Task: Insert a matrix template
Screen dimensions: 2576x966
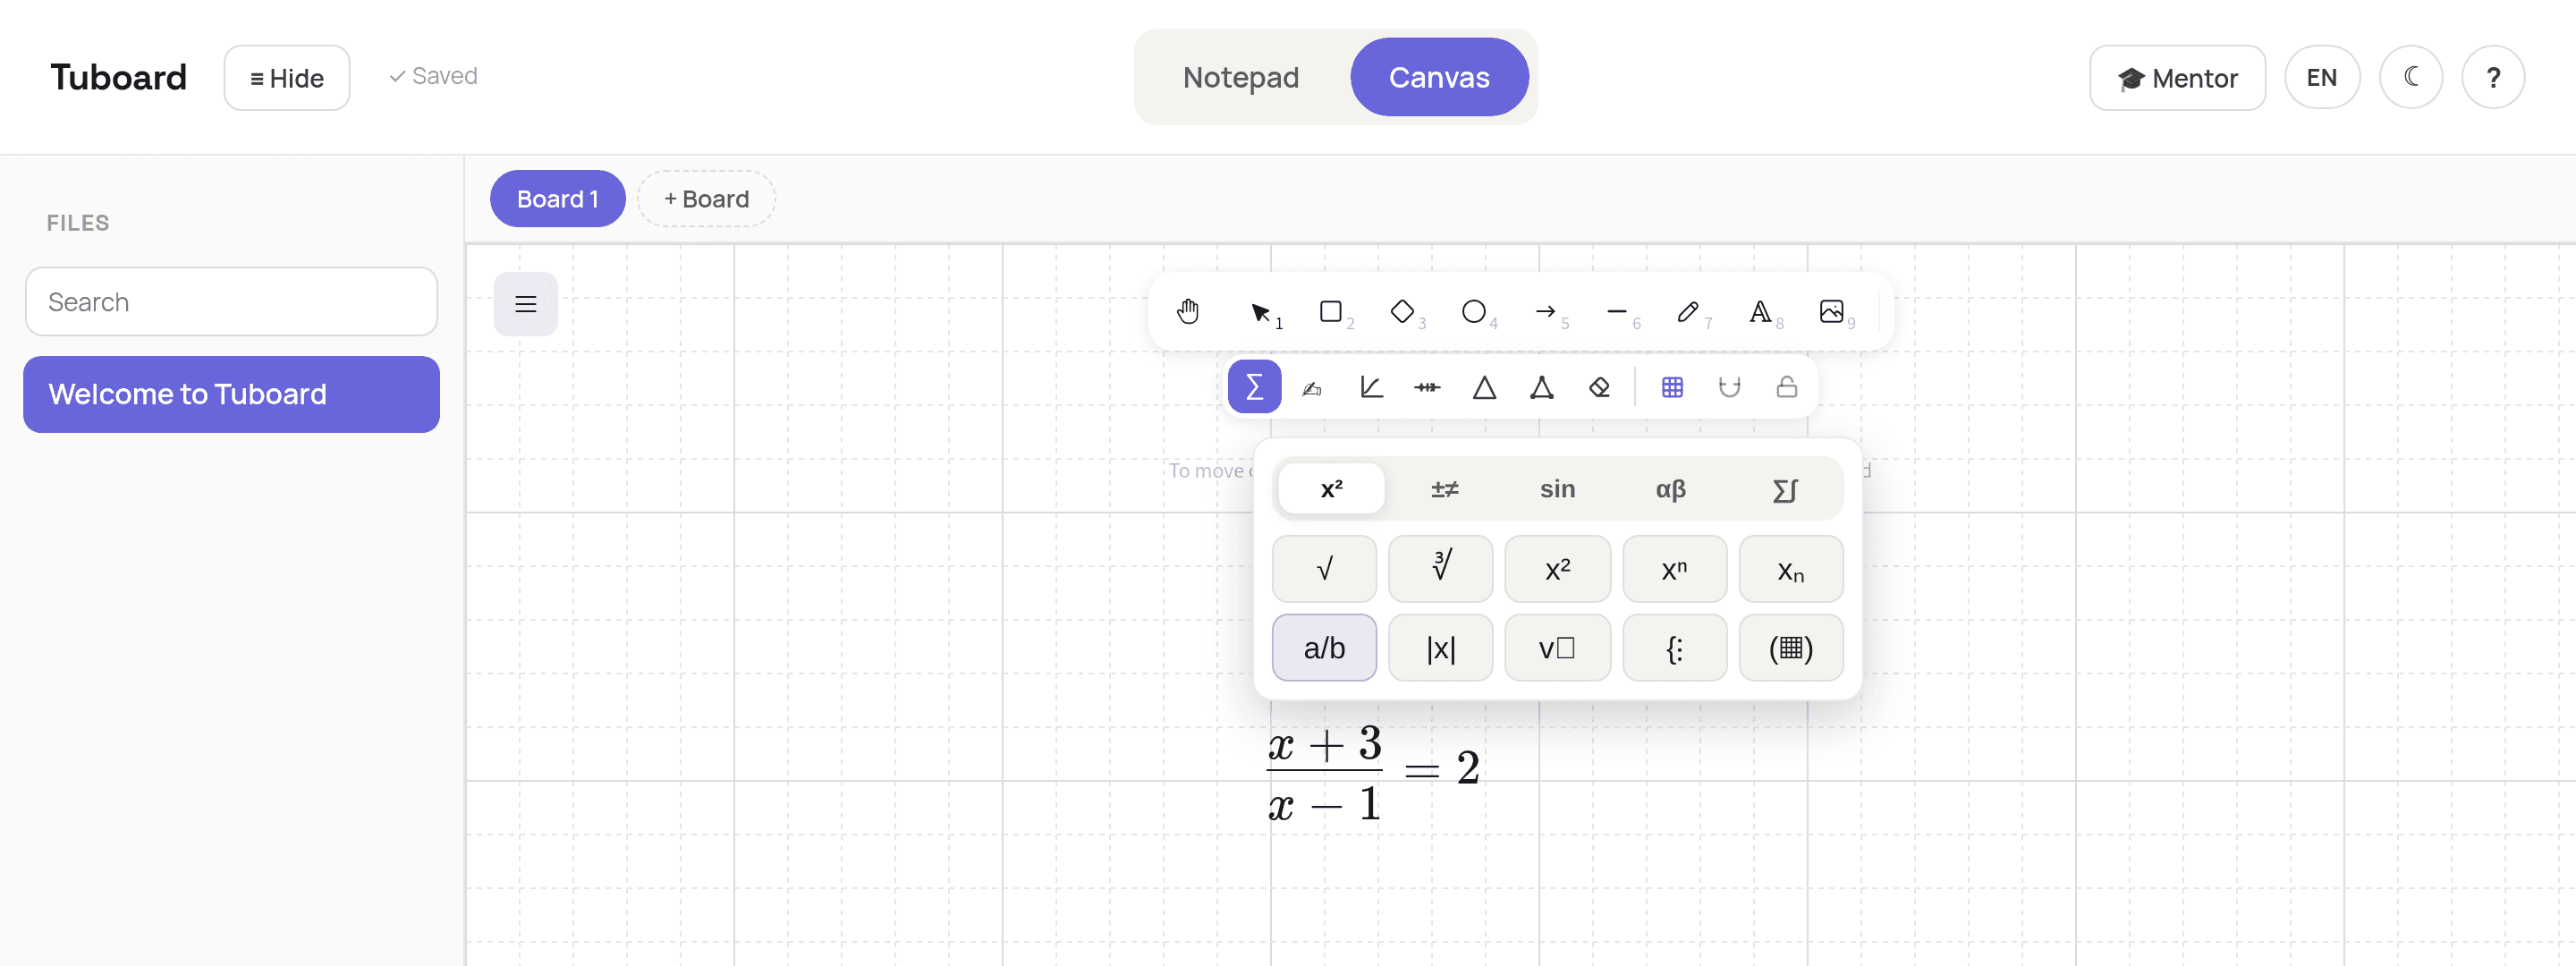Action: pos(1791,647)
